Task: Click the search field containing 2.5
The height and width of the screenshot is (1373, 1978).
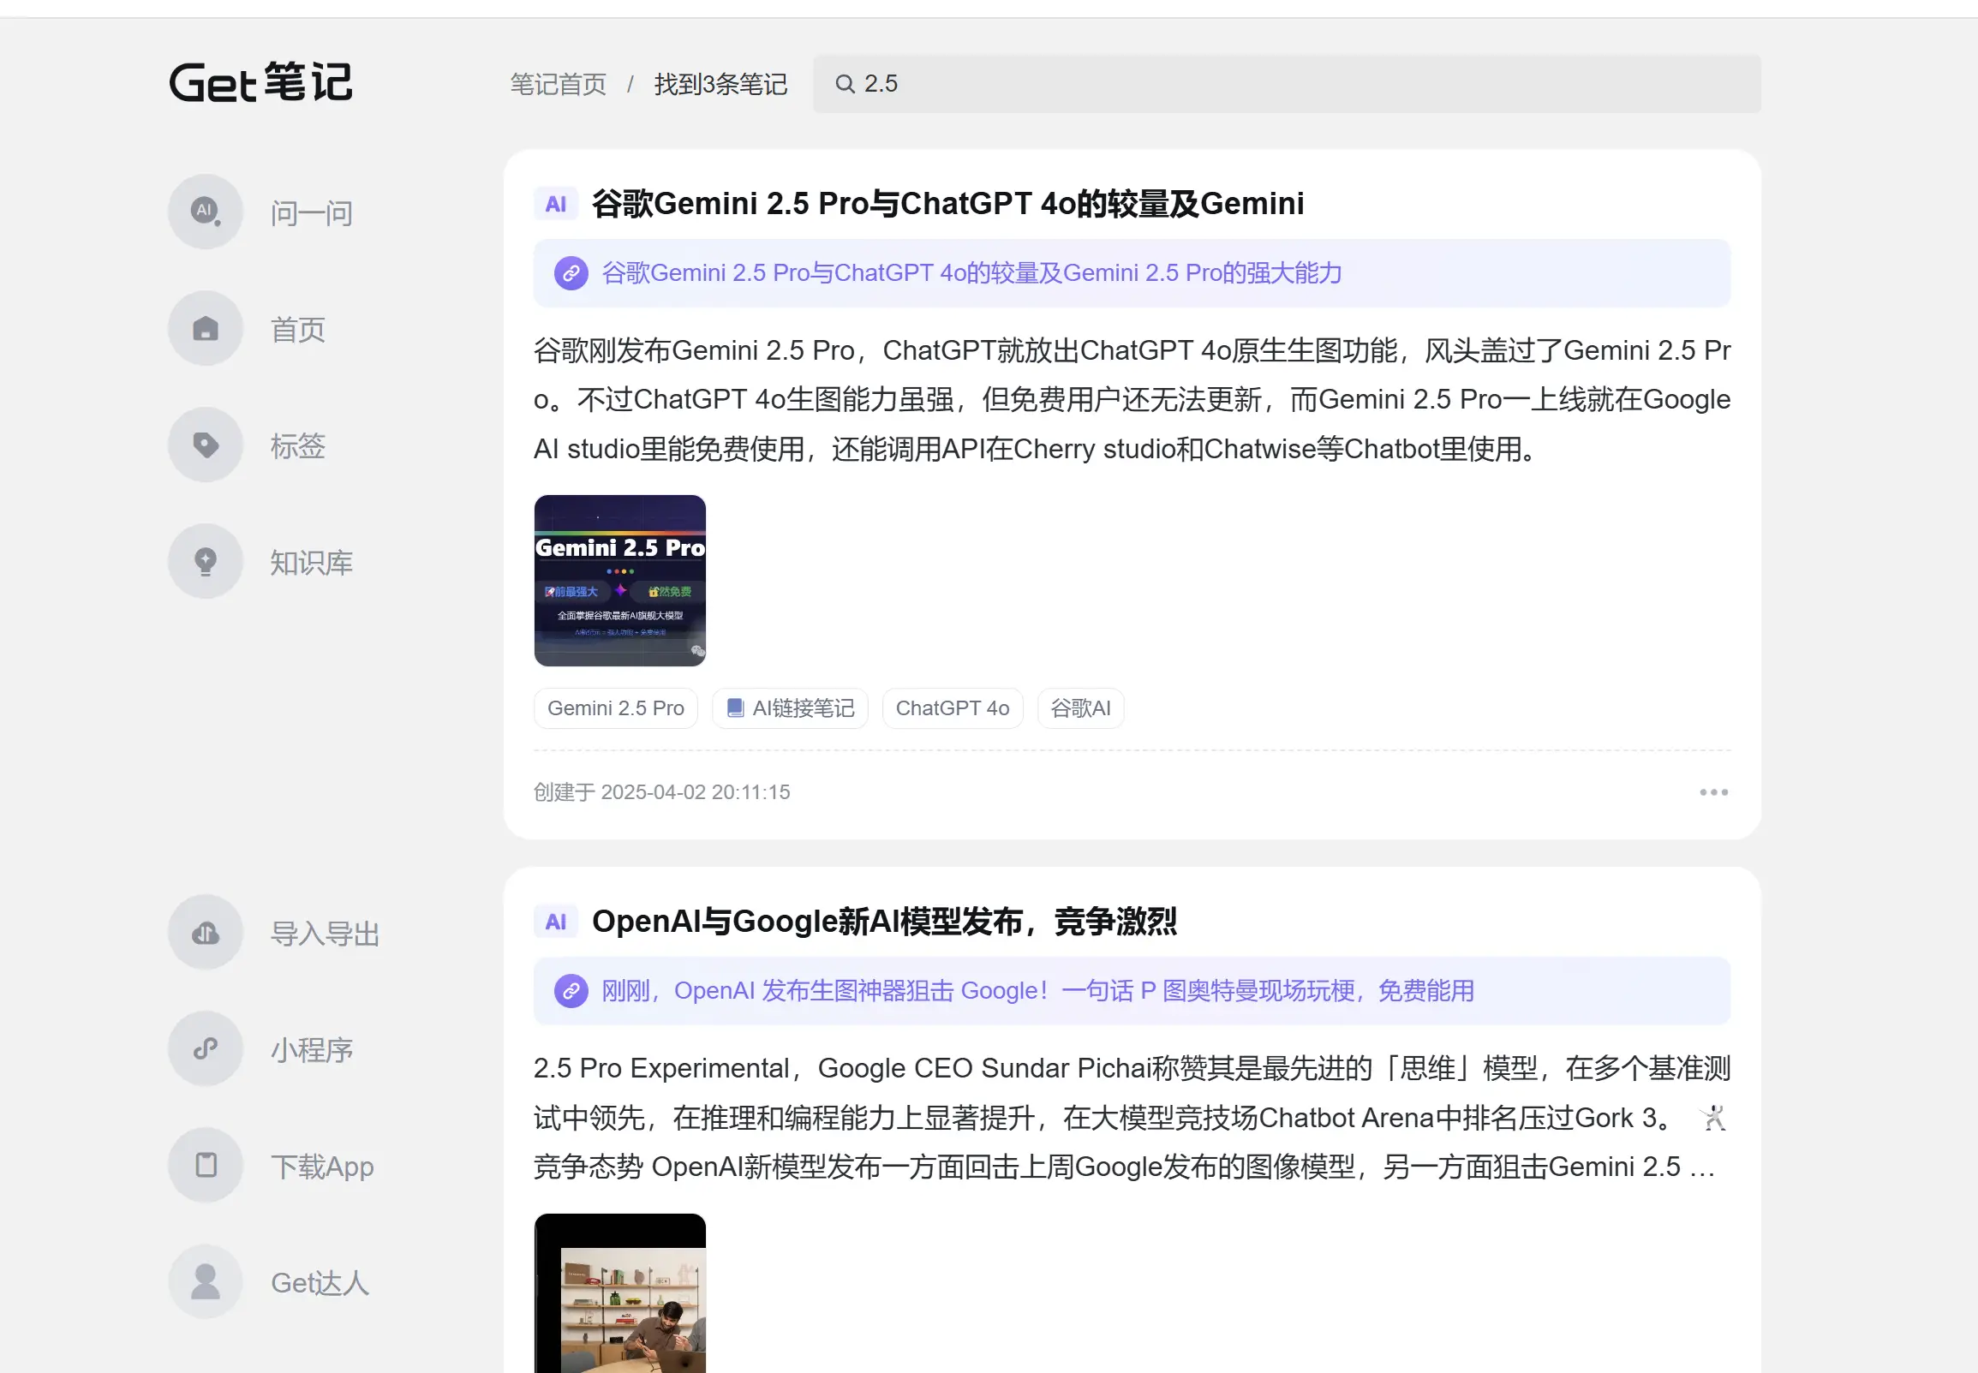Action: click(1288, 84)
